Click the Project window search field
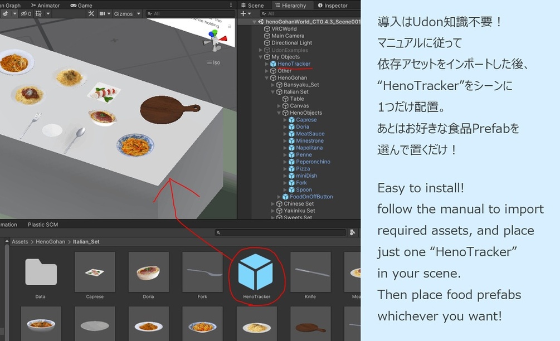 280,232
